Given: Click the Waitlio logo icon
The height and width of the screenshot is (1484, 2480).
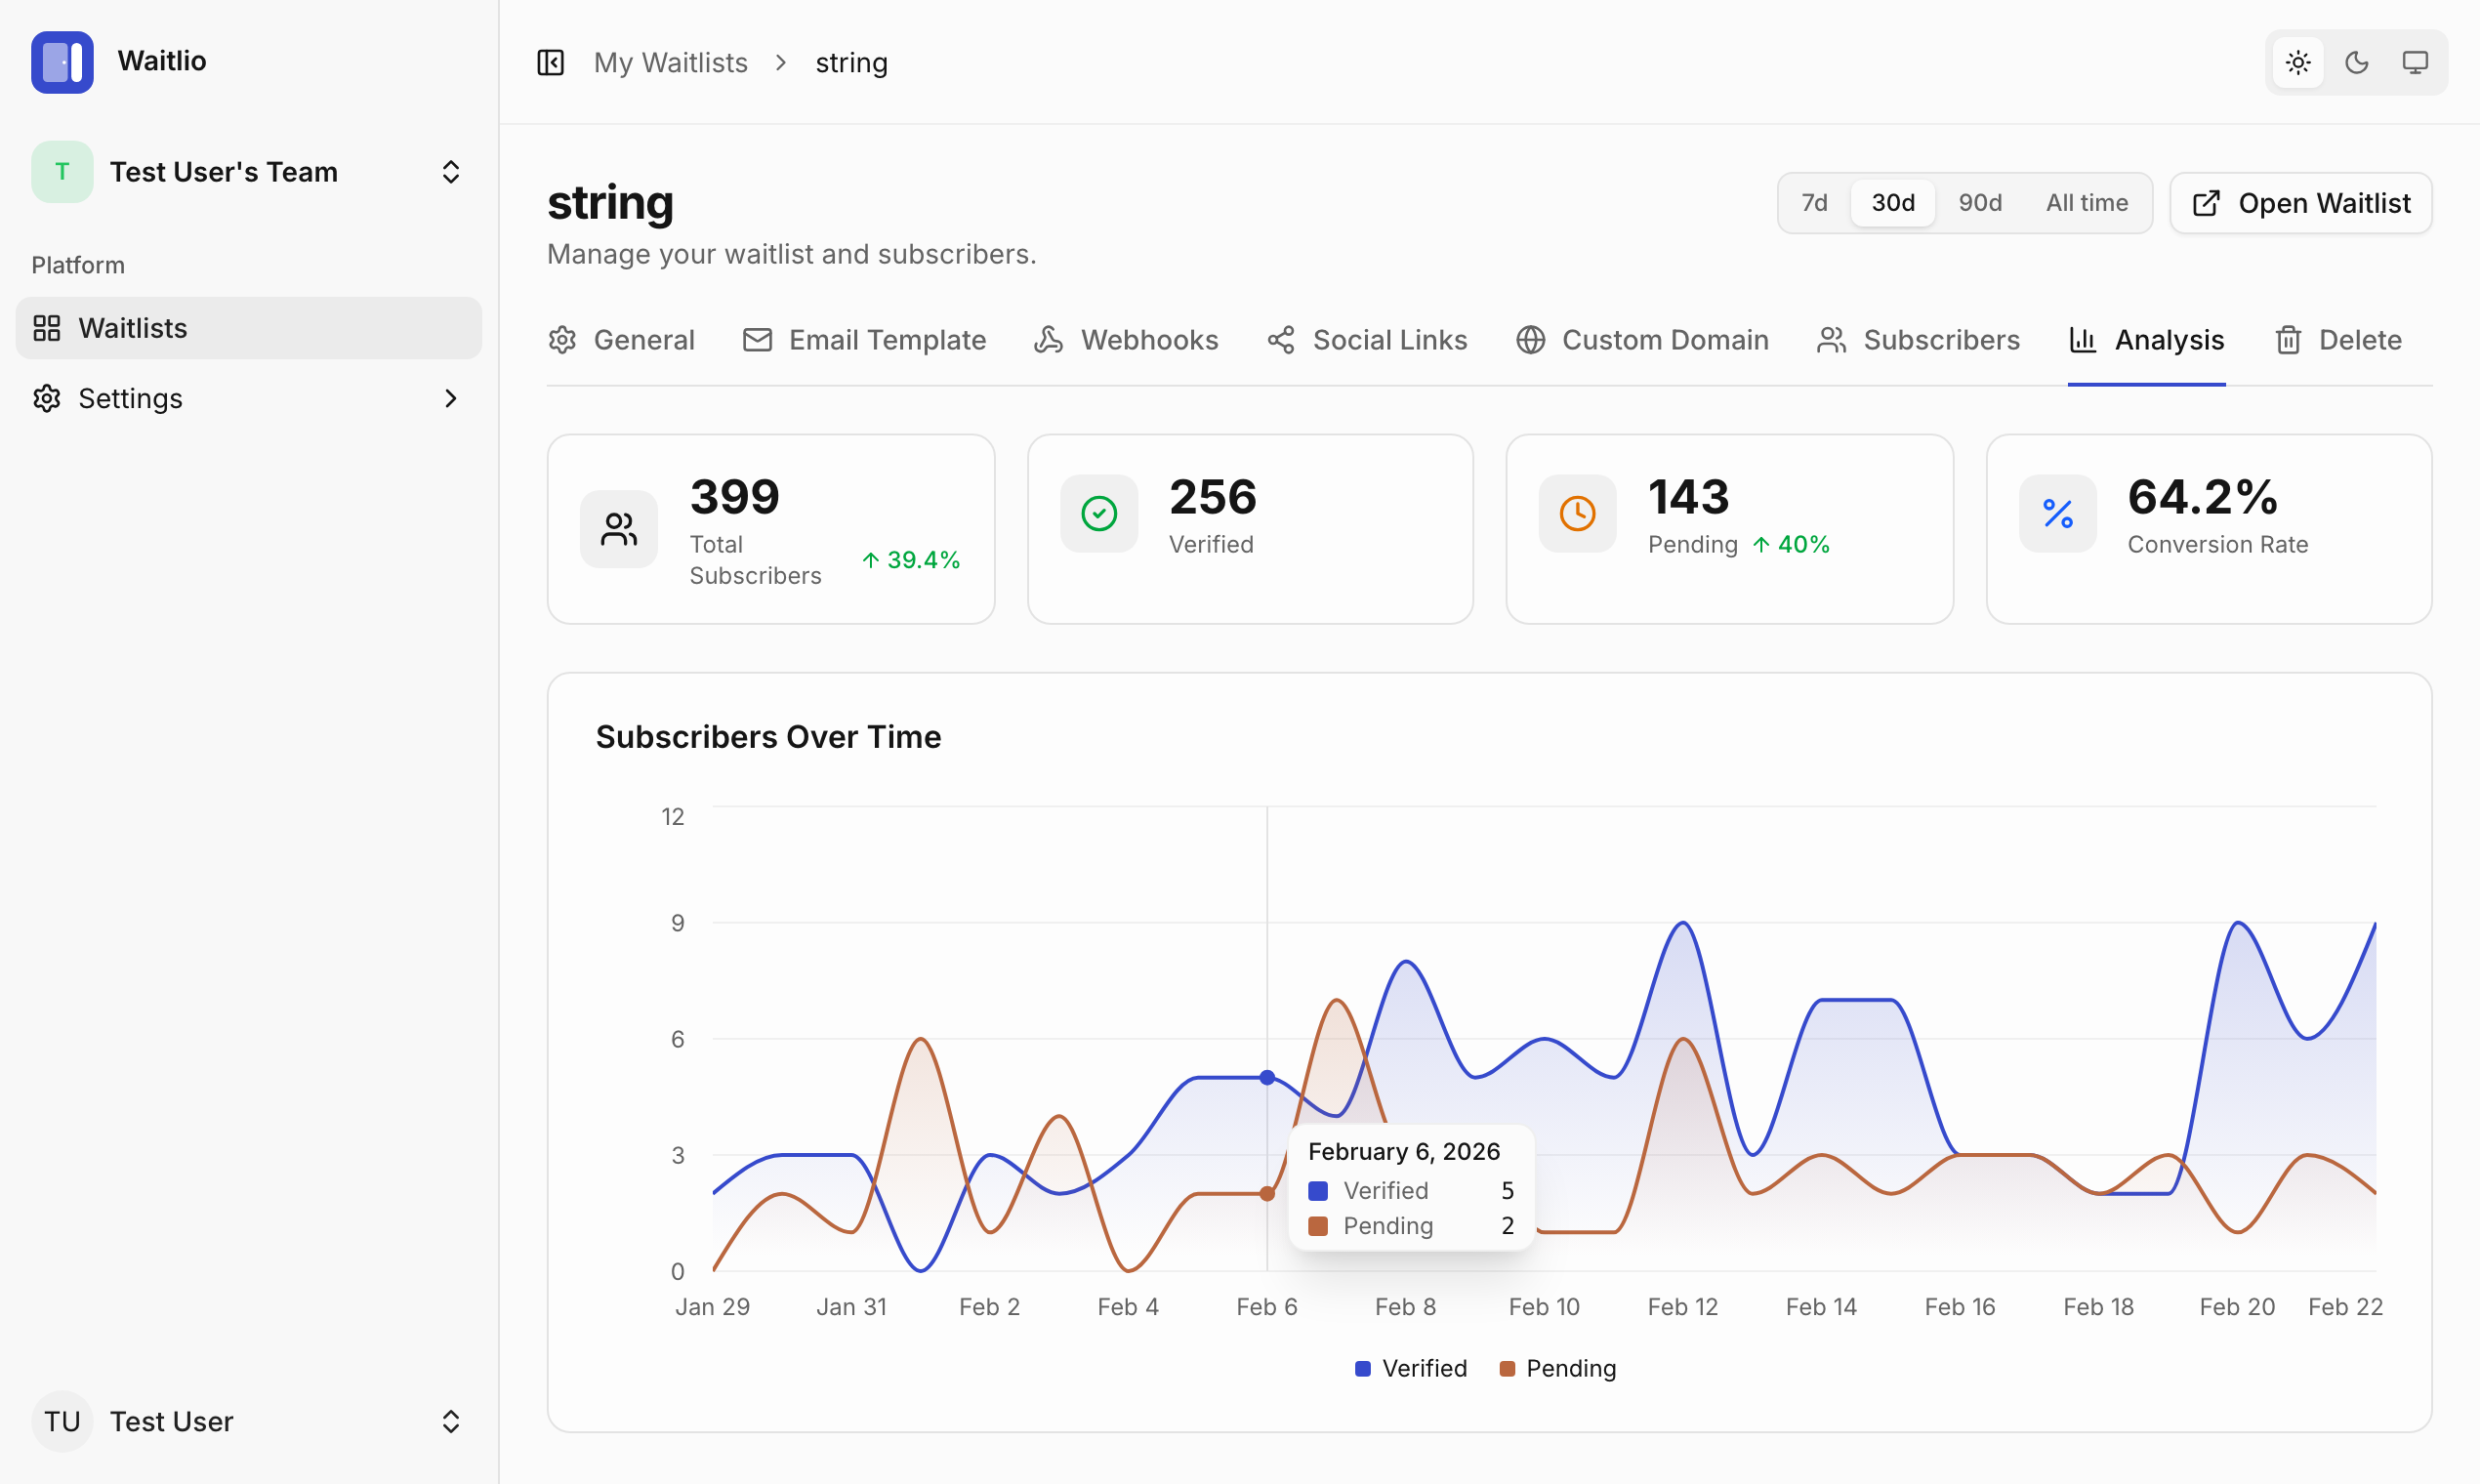Looking at the screenshot, I should coord(62,62).
